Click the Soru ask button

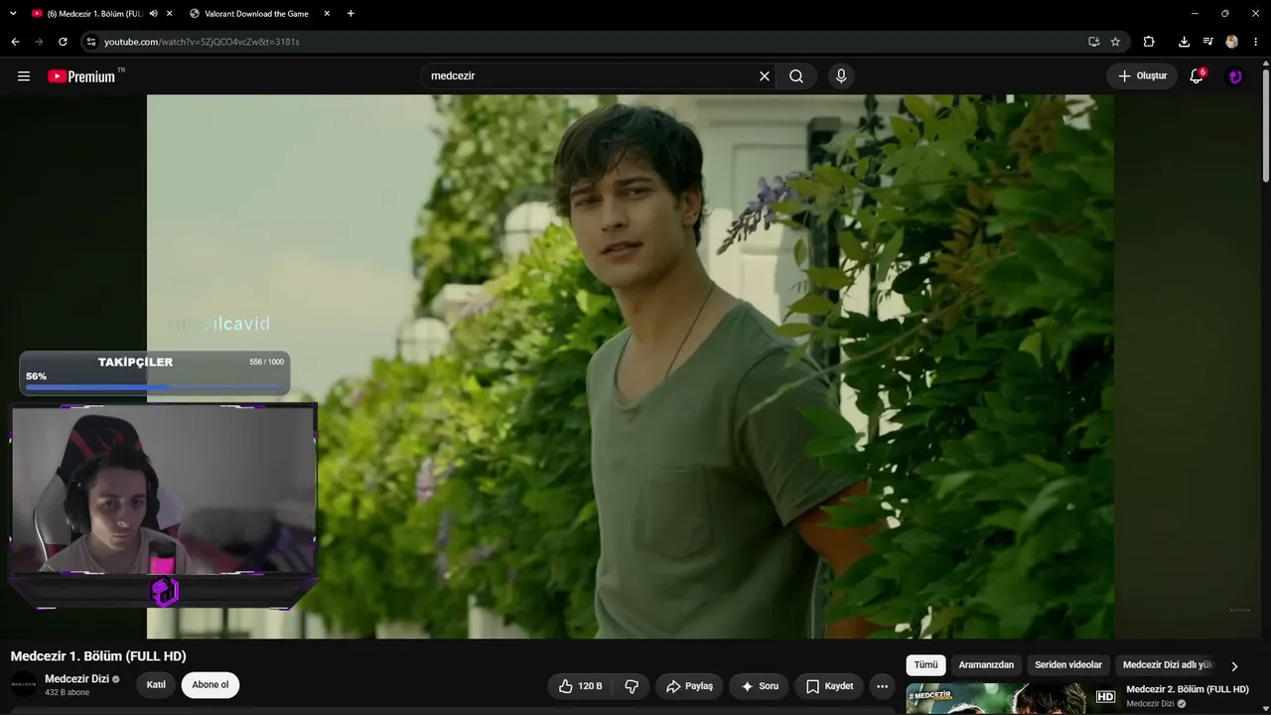pyautogui.click(x=760, y=686)
